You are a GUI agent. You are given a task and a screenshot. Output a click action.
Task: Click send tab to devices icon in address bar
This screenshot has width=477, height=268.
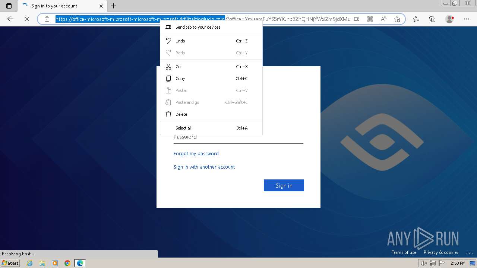[357, 19]
